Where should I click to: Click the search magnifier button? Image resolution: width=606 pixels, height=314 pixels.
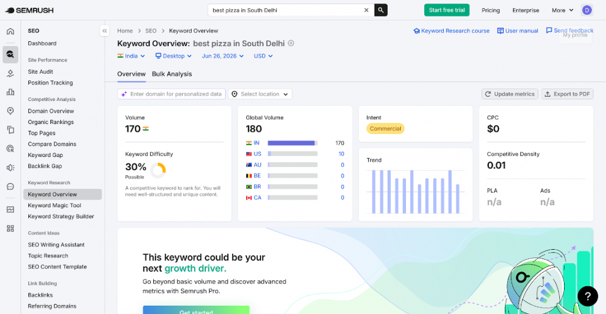coord(381,11)
